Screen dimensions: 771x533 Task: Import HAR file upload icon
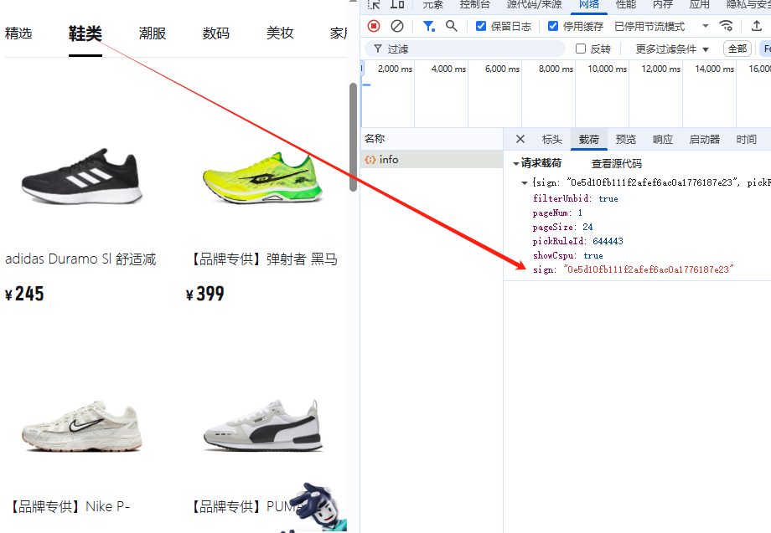757,26
